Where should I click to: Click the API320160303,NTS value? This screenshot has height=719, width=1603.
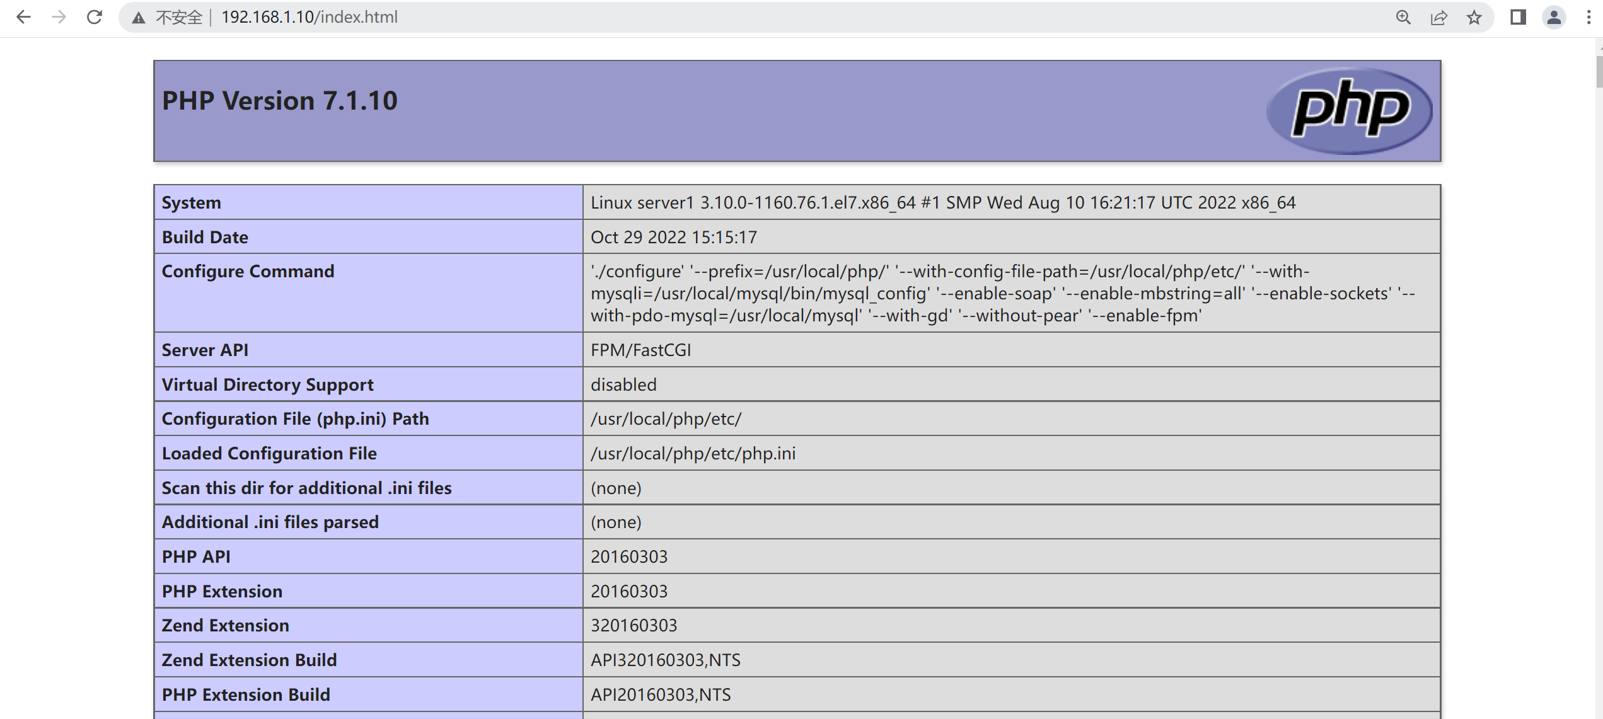click(666, 660)
